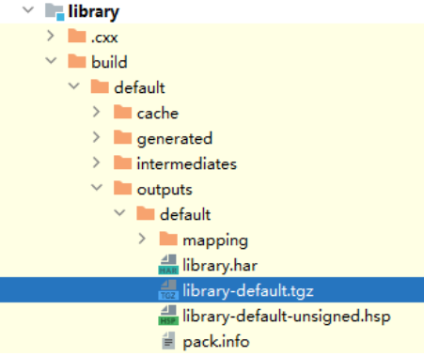Click the HSP icon of library-default-unsigned.hsp
The image size is (424, 356).
tap(168, 316)
